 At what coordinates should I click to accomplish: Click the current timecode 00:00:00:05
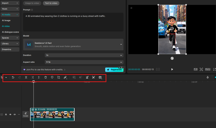[134, 69]
